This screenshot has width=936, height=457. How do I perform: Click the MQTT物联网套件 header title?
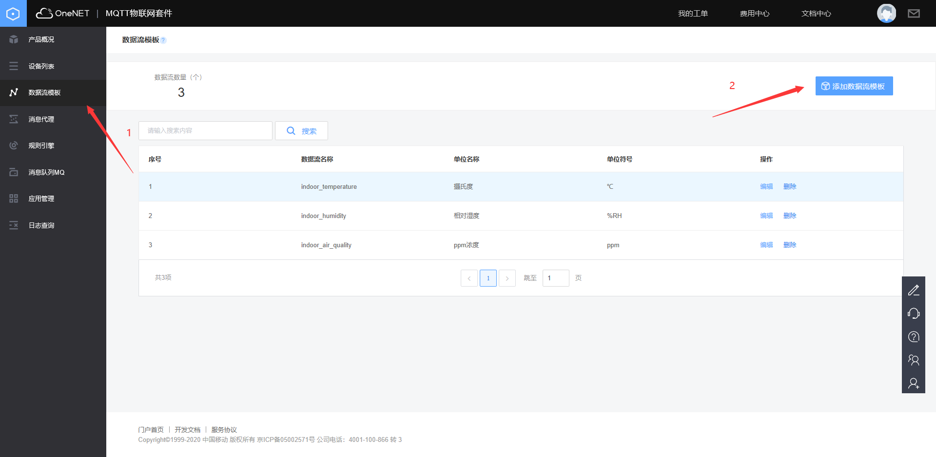pyautogui.click(x=139, y=13)
